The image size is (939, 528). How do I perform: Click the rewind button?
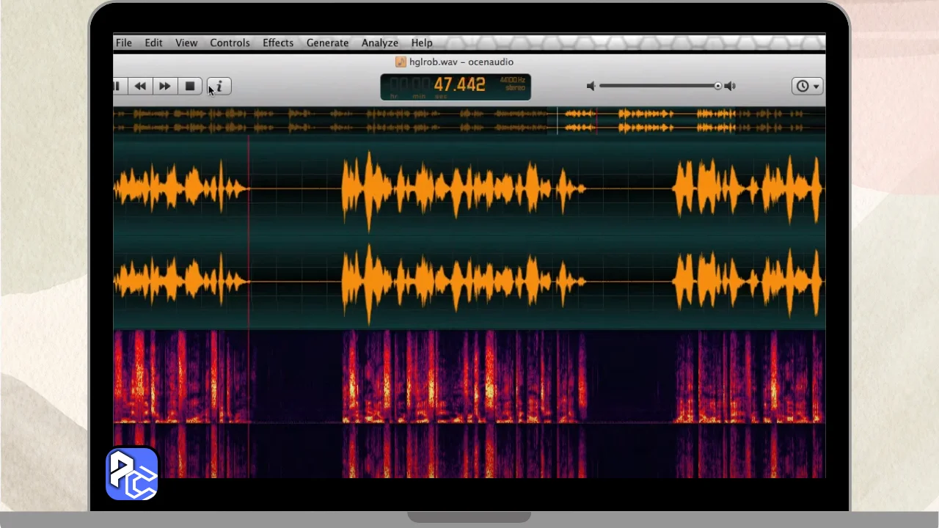click(x=139, y=87)
